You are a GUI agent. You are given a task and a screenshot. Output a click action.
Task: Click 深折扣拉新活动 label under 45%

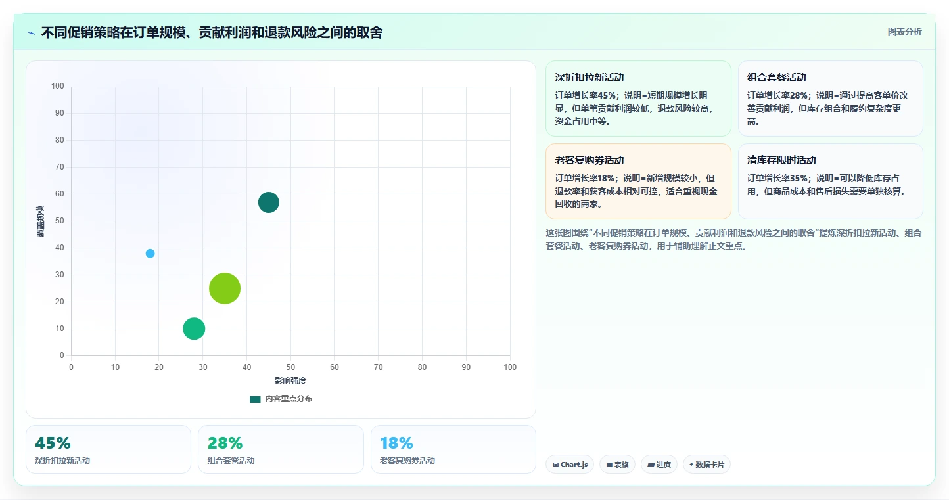tap(62, 461)
